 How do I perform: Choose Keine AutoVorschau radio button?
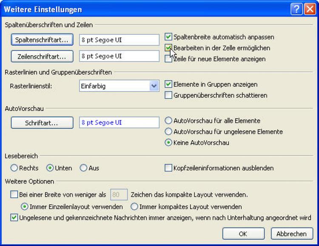168,143
